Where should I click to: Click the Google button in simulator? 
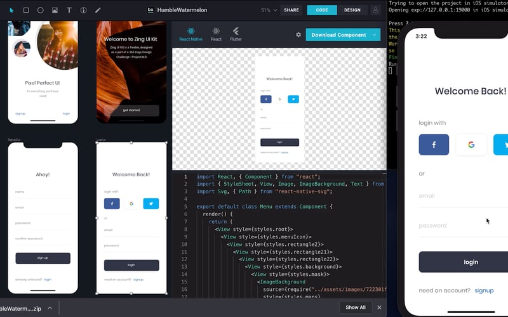pos(471,145)
